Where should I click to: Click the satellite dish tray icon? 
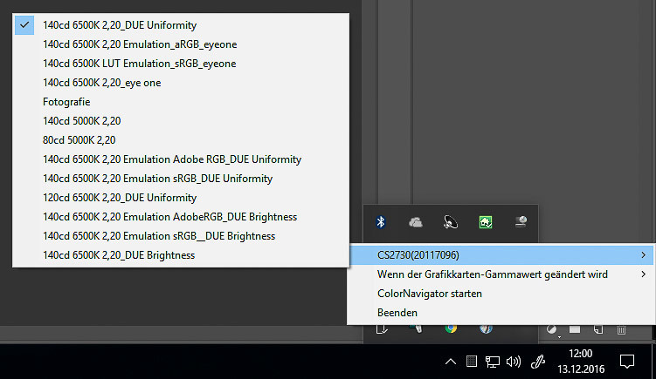pyautogui.click(x=451, y=222)
